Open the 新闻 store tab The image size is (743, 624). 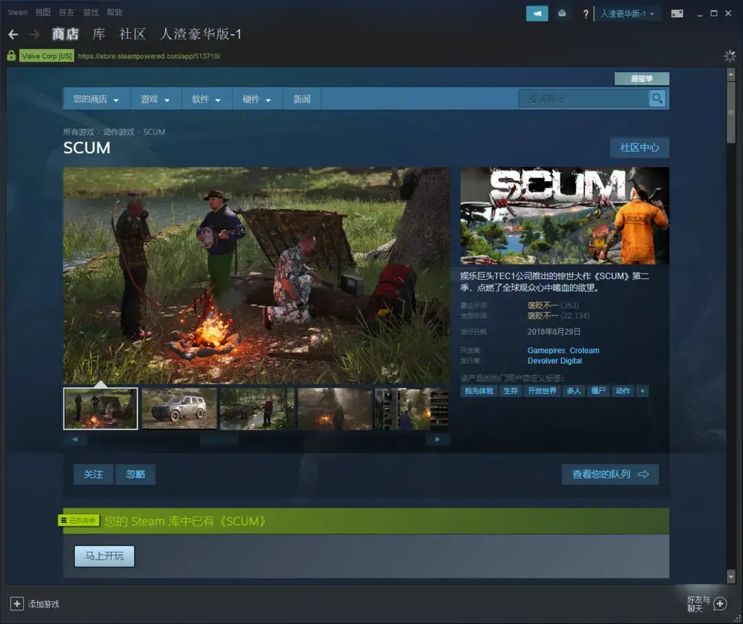click(x=302, y=99)
